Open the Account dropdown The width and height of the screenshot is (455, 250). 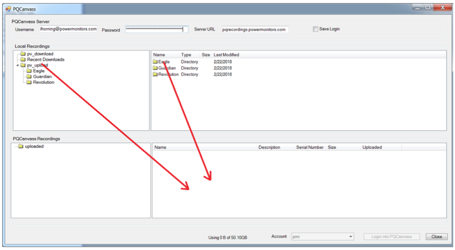(351, 237)
